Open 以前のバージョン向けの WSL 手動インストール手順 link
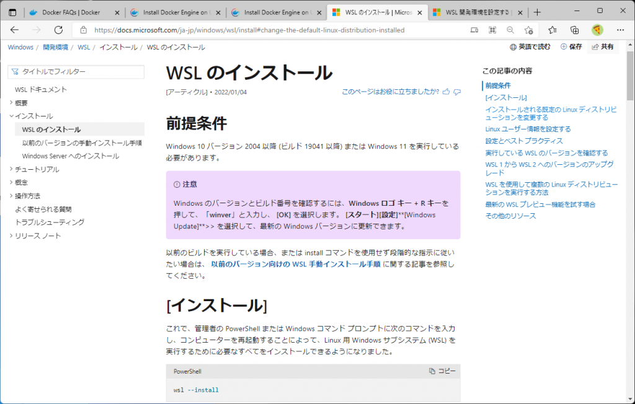This screenshot has width=635, height=404. [296, 264]
